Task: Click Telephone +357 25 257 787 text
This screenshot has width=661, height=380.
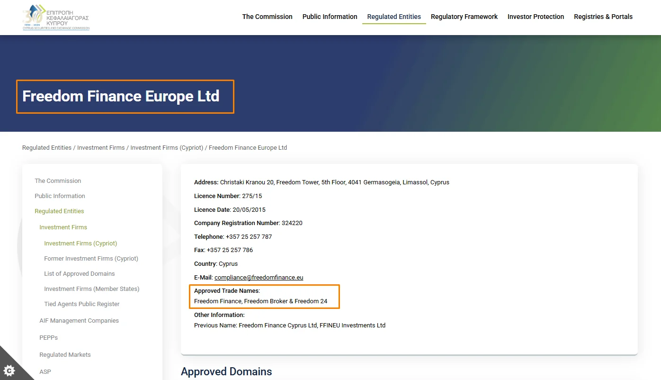Action: coord(233,237)
